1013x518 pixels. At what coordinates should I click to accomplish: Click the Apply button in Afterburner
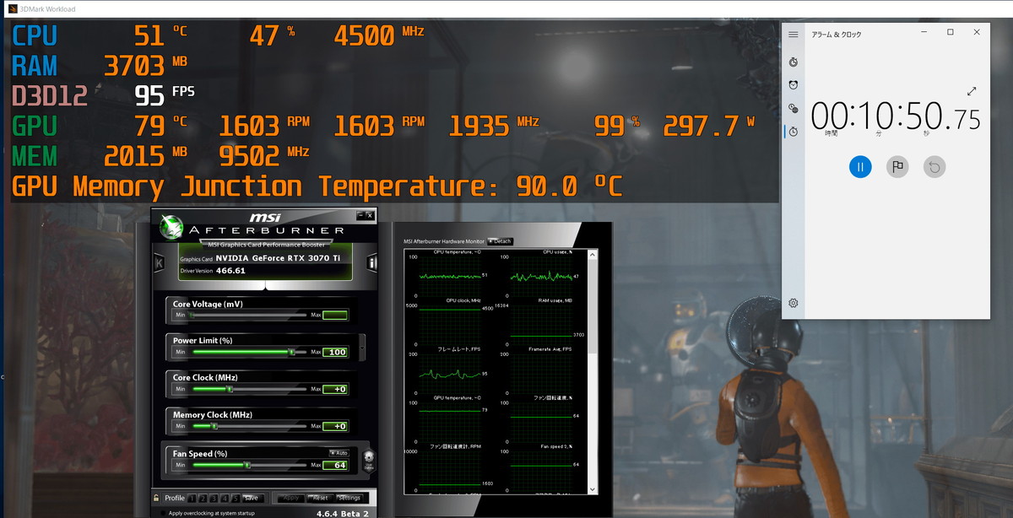pyautogui.click(x=290, y=498)
